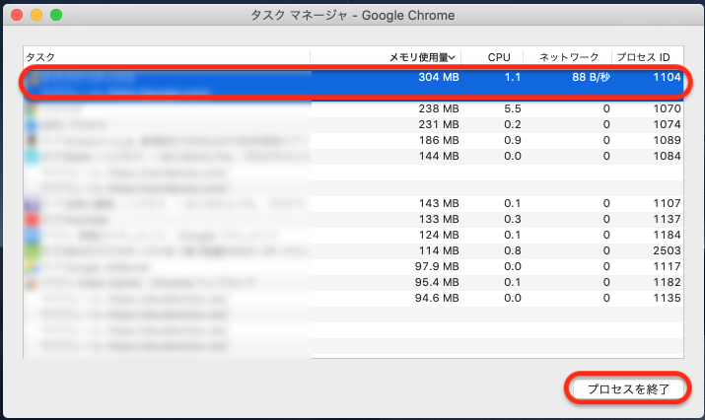Click the CPU value 0.8
This screenshot has width=705, height=420.
coord(513,250)
